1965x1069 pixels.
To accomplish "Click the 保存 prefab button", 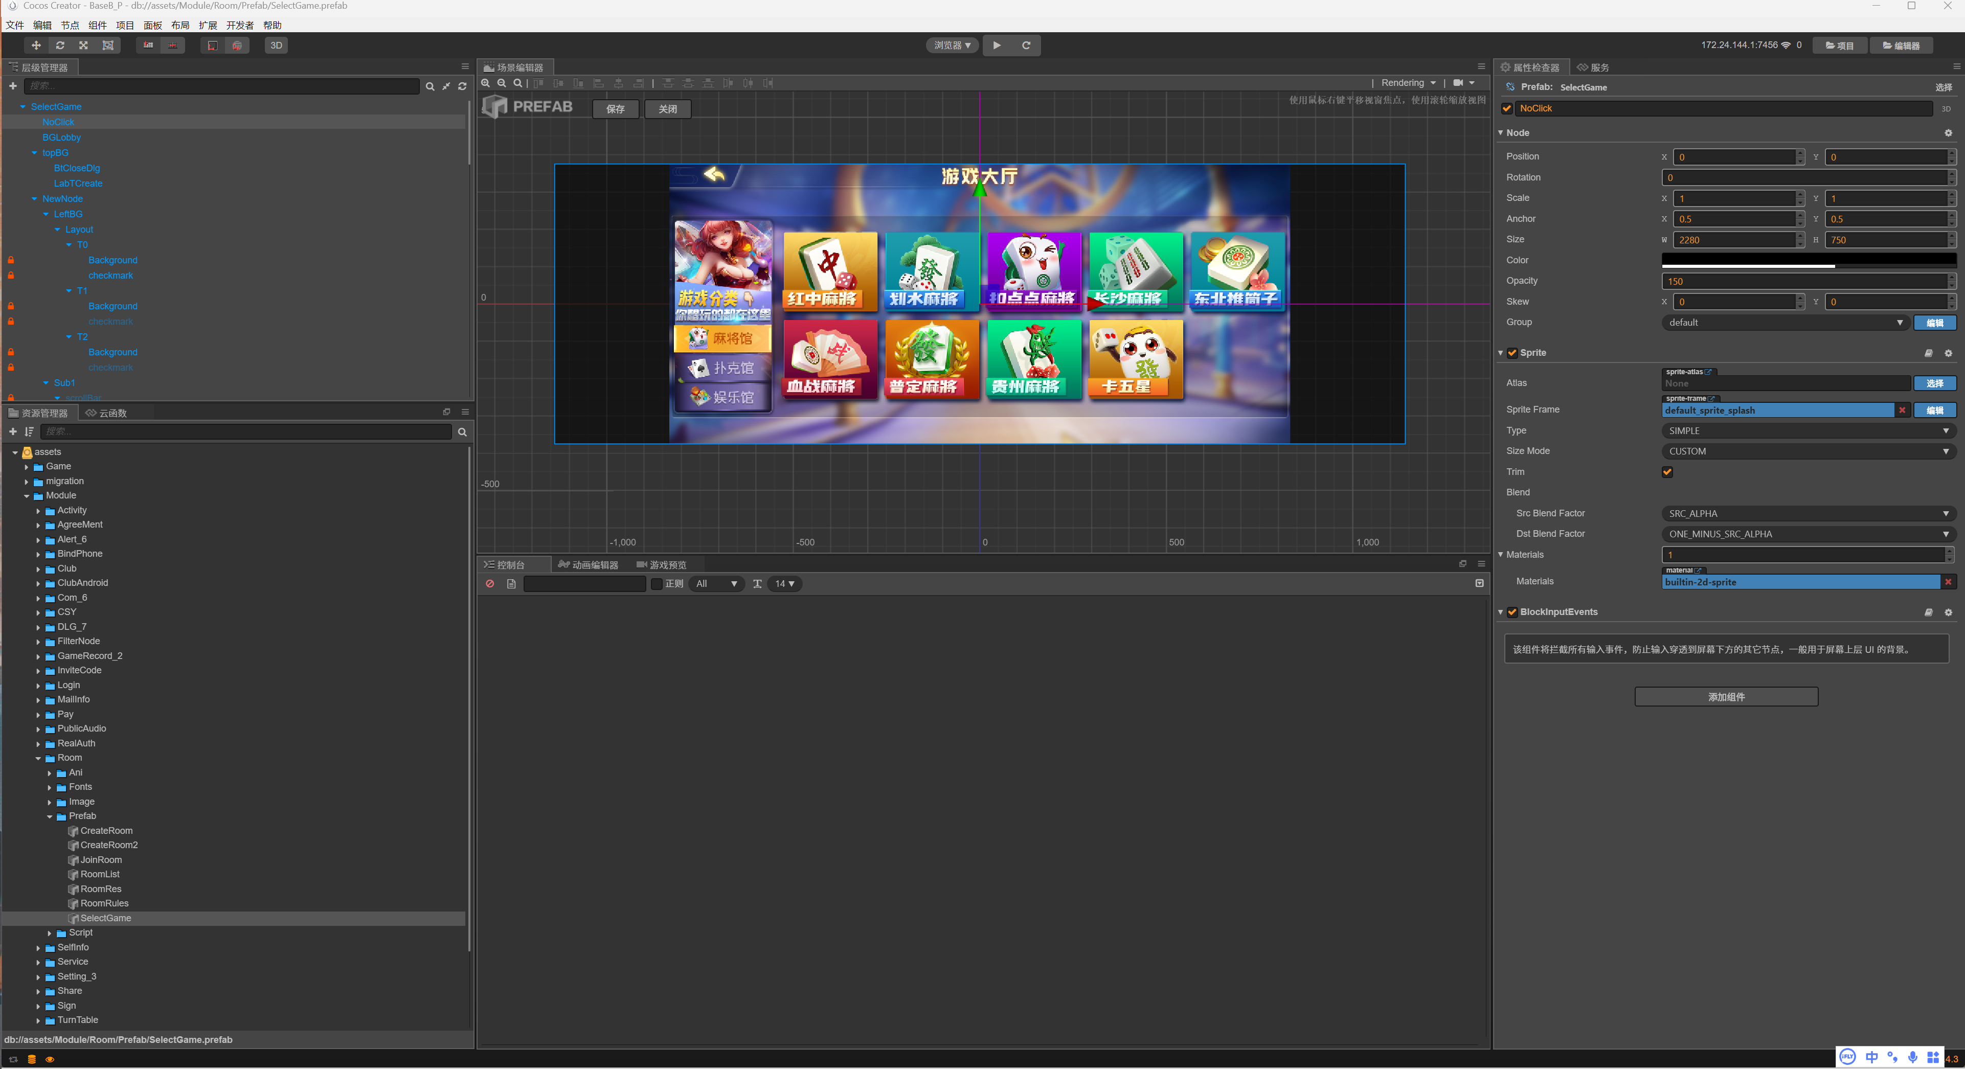I will 615,109.
